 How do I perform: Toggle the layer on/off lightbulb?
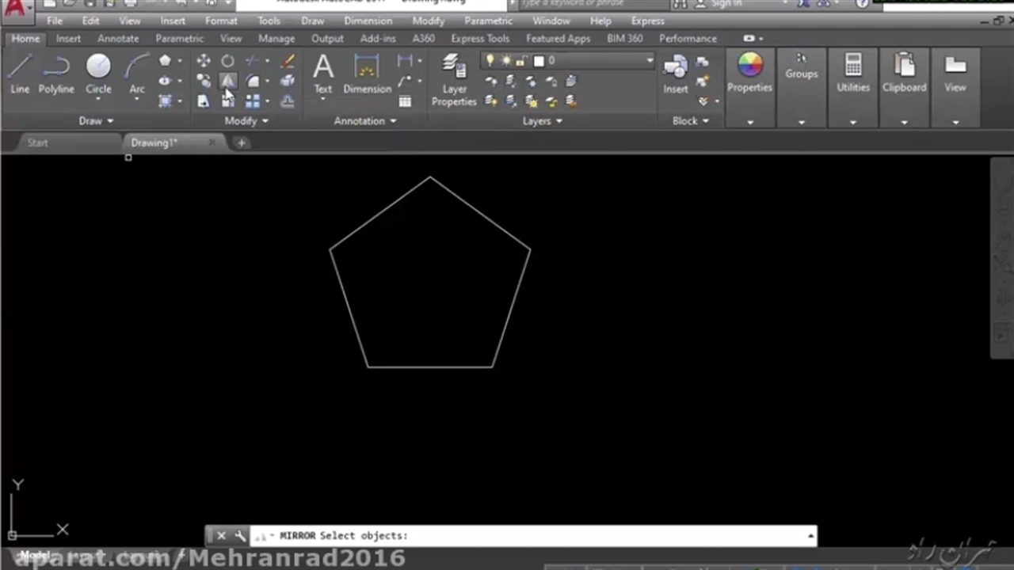tap(490, 61)
